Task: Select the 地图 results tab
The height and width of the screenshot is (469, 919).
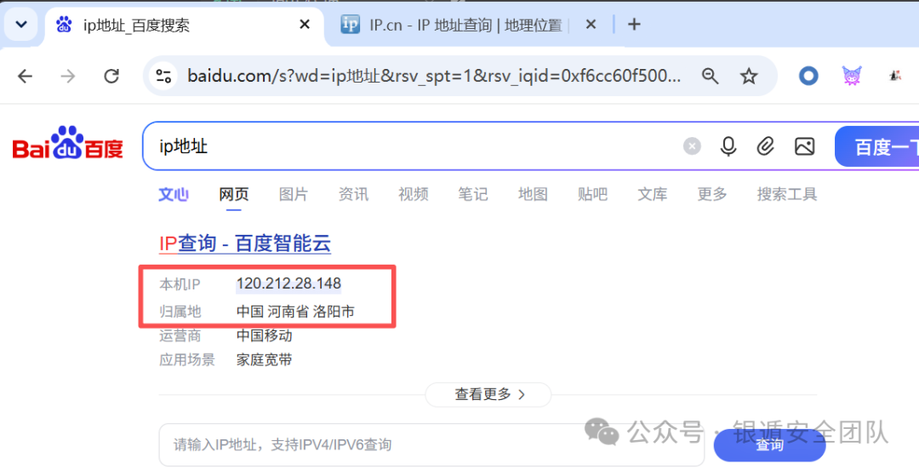Action: tap(533, 194)
